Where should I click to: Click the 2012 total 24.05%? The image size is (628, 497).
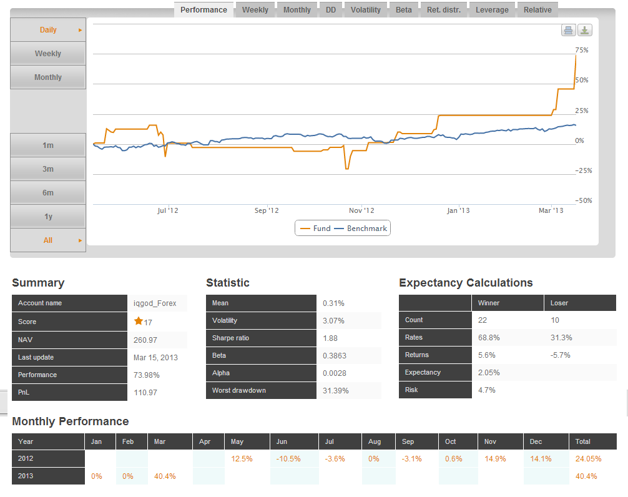pyautogui.click(x=588, y=459)
